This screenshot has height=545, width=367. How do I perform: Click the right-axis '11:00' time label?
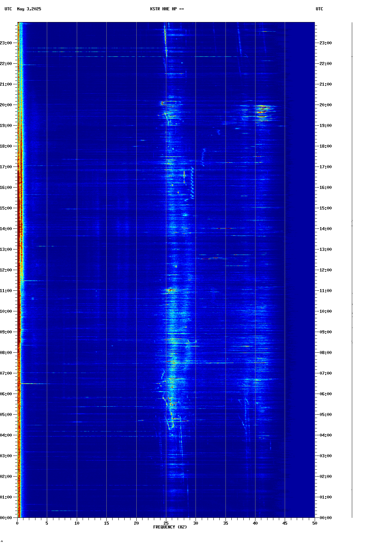(326, 291)
